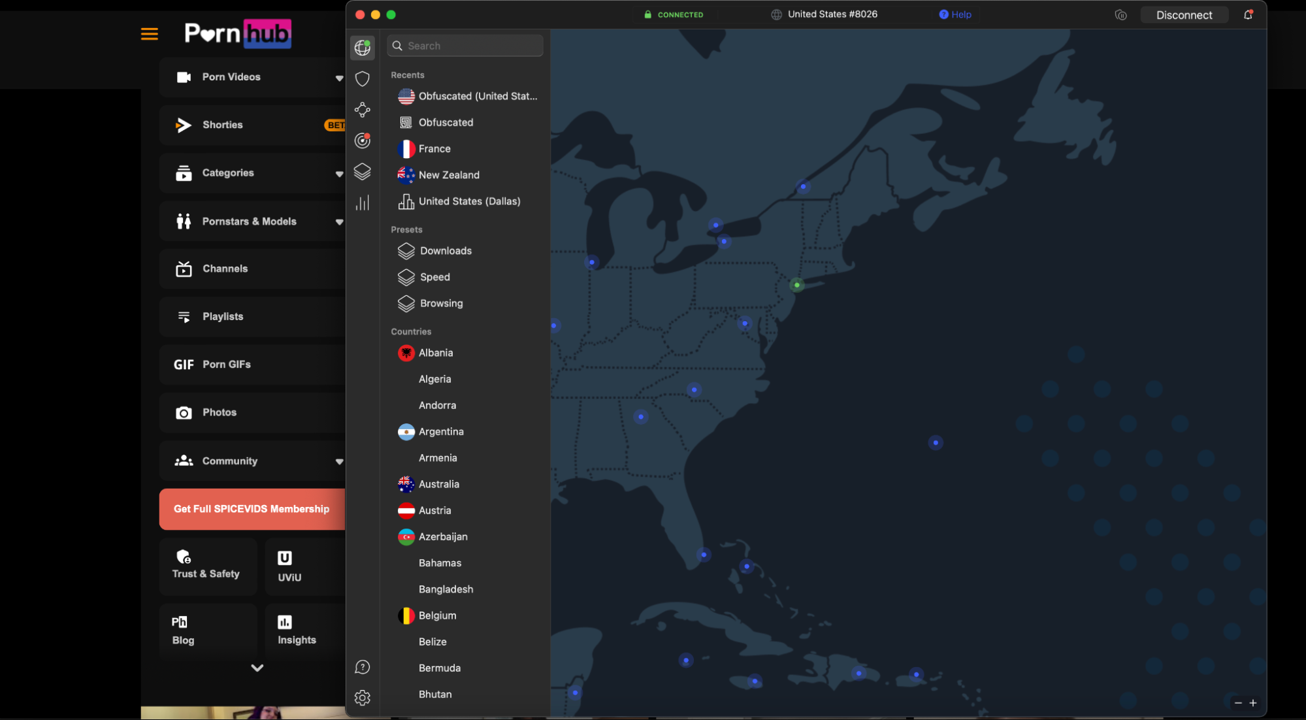Click Get Full SPICEVIDS Membership button
The width and height of the screenshot is (1306, 720).
(x=252, y=509)
